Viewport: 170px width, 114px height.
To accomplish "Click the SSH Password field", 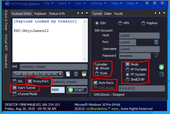I will tap(135, 56).
